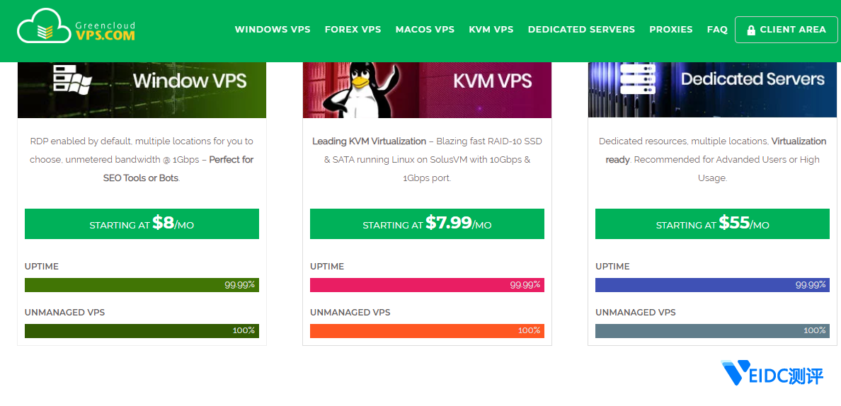Screen dimensions: 841x406
Task: Click the KVM VPS banner image
Action: [427, 90]
